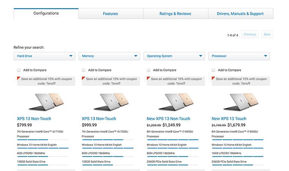Click the struck-through $1,749.99 price
Viewport: 289px width, 171px height.
(219, 125)
